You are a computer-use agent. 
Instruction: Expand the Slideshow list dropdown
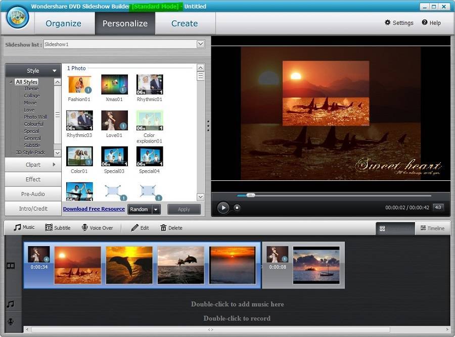click(200, 44)
